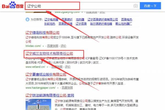Click the Baidu logo
165x110 pixels.
pyautogui.click(x=12, y=5)
